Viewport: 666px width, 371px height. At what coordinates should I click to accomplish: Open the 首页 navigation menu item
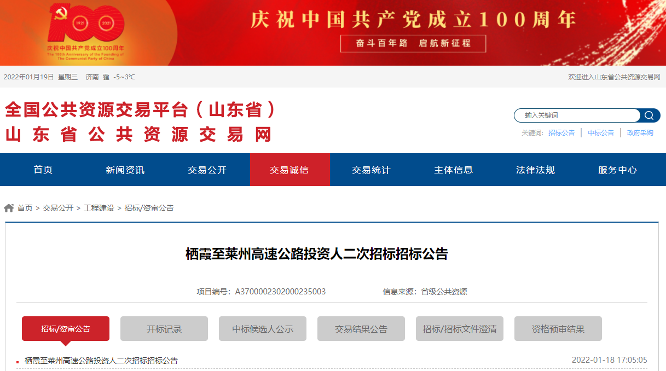43,170
